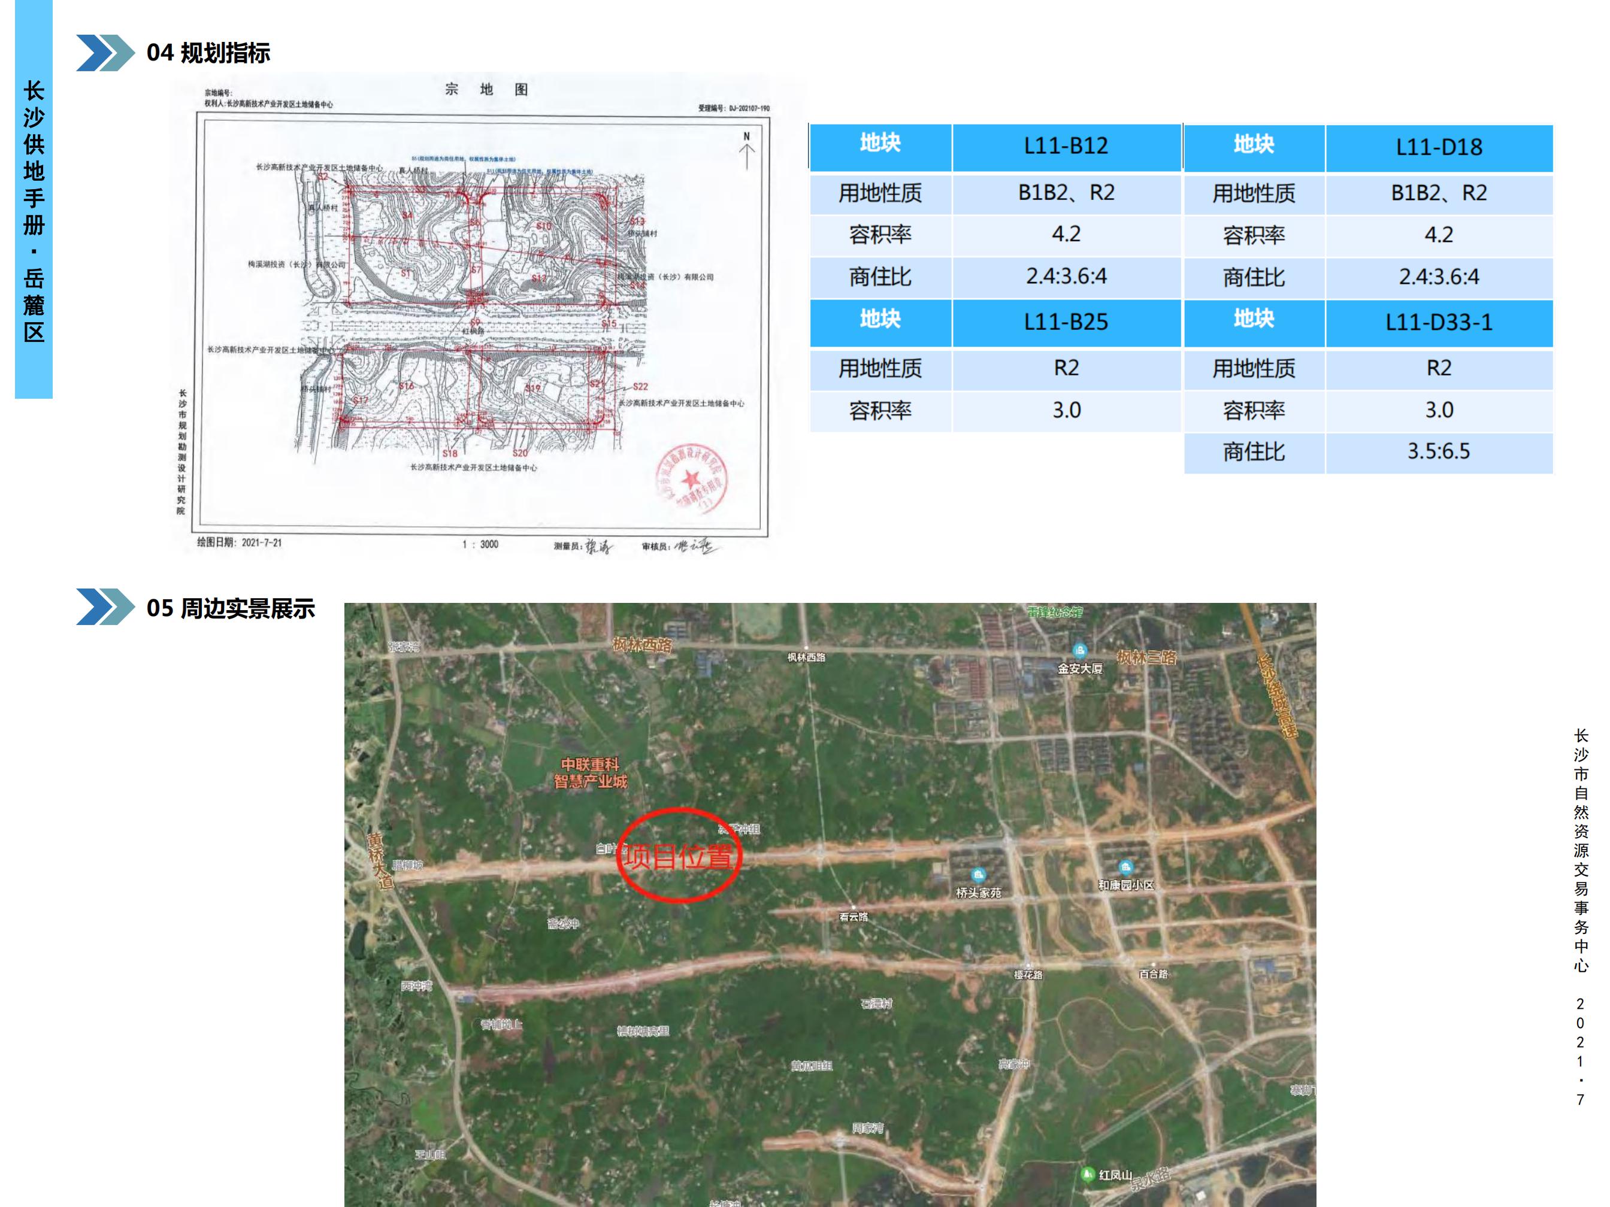Click the vertical 长沙供地手册·岳麓区 banner
1610x1207 pixels.
pos(34,199)
